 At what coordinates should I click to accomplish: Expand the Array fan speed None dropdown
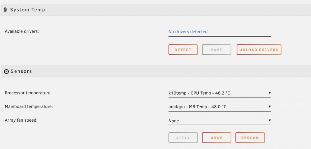click(x=220, y=121)
